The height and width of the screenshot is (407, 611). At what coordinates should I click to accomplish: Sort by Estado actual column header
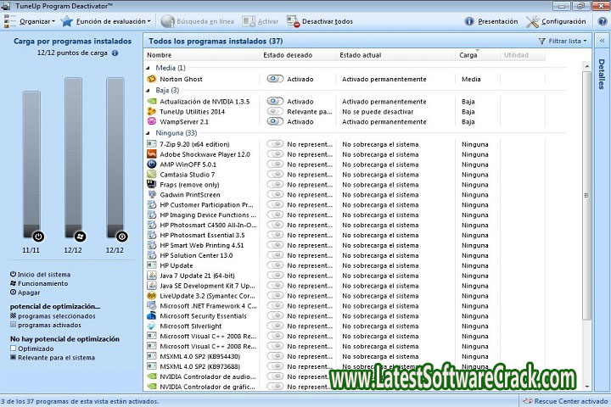[x=395, y=55]
